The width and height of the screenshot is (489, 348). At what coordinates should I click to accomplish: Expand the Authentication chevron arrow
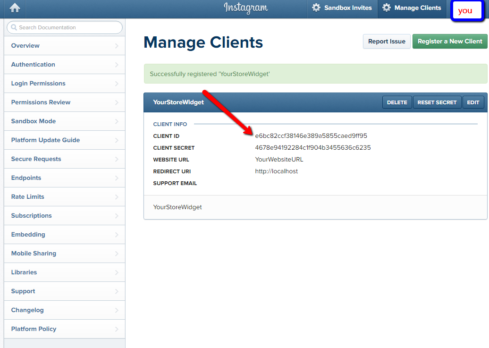(117, 65)
